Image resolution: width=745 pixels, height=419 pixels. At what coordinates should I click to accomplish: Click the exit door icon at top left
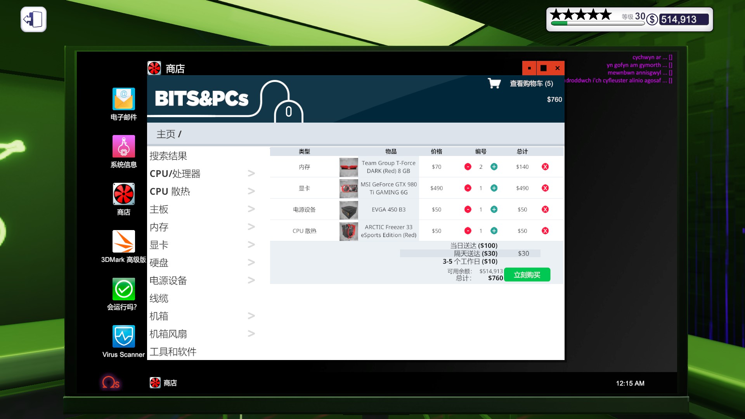tap(33, 19)
